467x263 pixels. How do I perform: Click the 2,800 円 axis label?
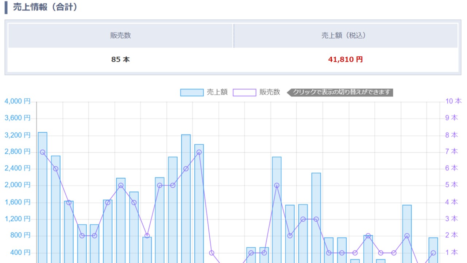pyautogui.click(x=18, y=152)
